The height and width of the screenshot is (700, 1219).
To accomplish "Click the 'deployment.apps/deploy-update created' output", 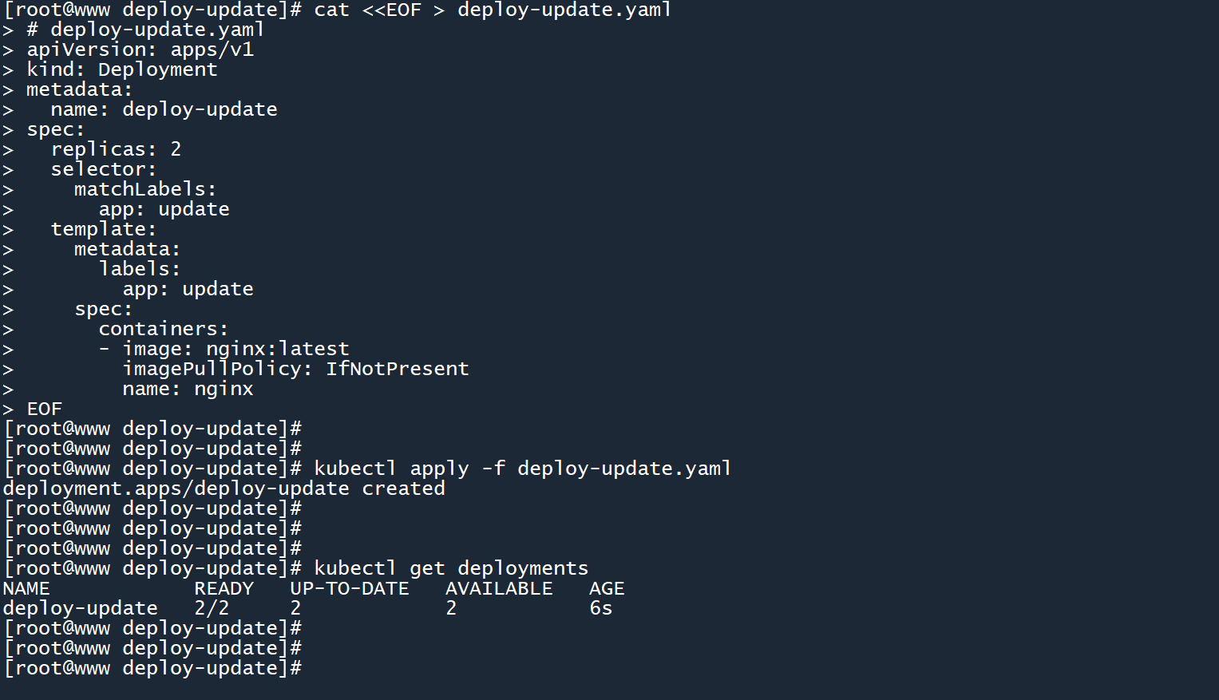I will click(x=224, y=488).
